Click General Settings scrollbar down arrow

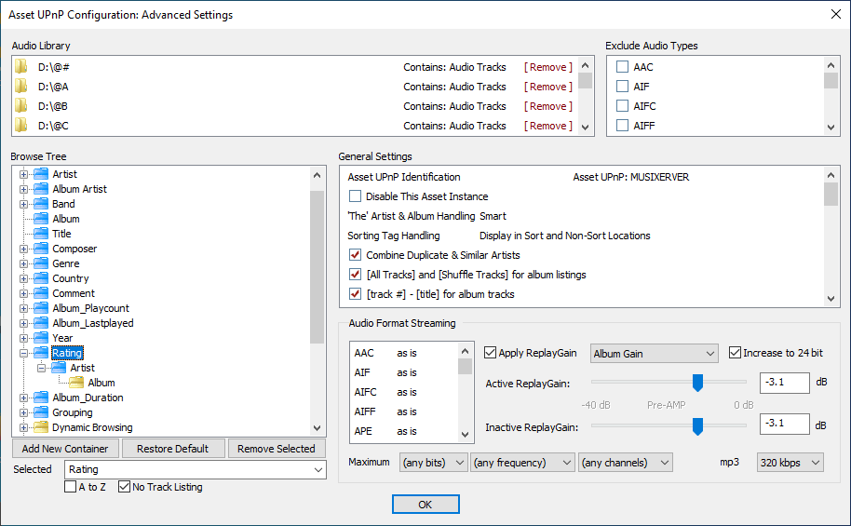point(831,298)
